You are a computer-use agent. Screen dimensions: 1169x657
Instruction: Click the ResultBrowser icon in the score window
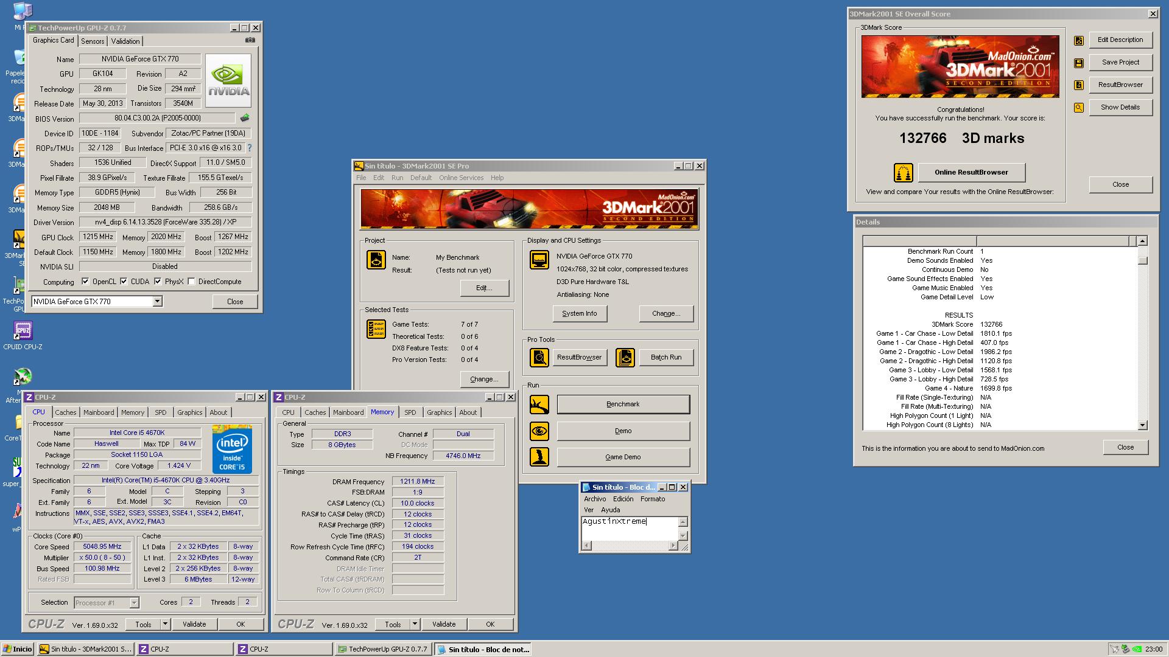click(x=1079, y=86)
